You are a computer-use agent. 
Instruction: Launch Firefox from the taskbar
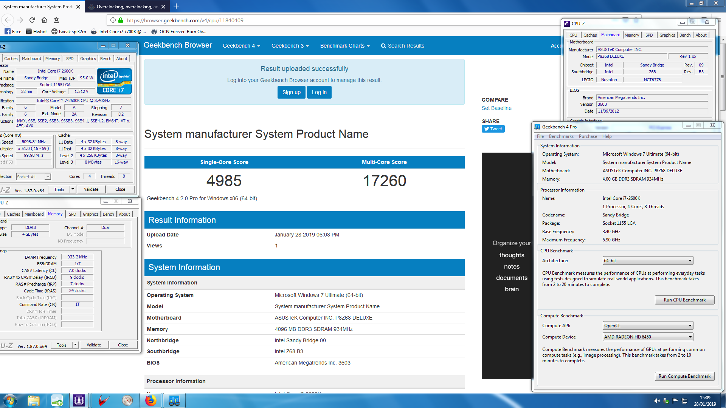150,400
